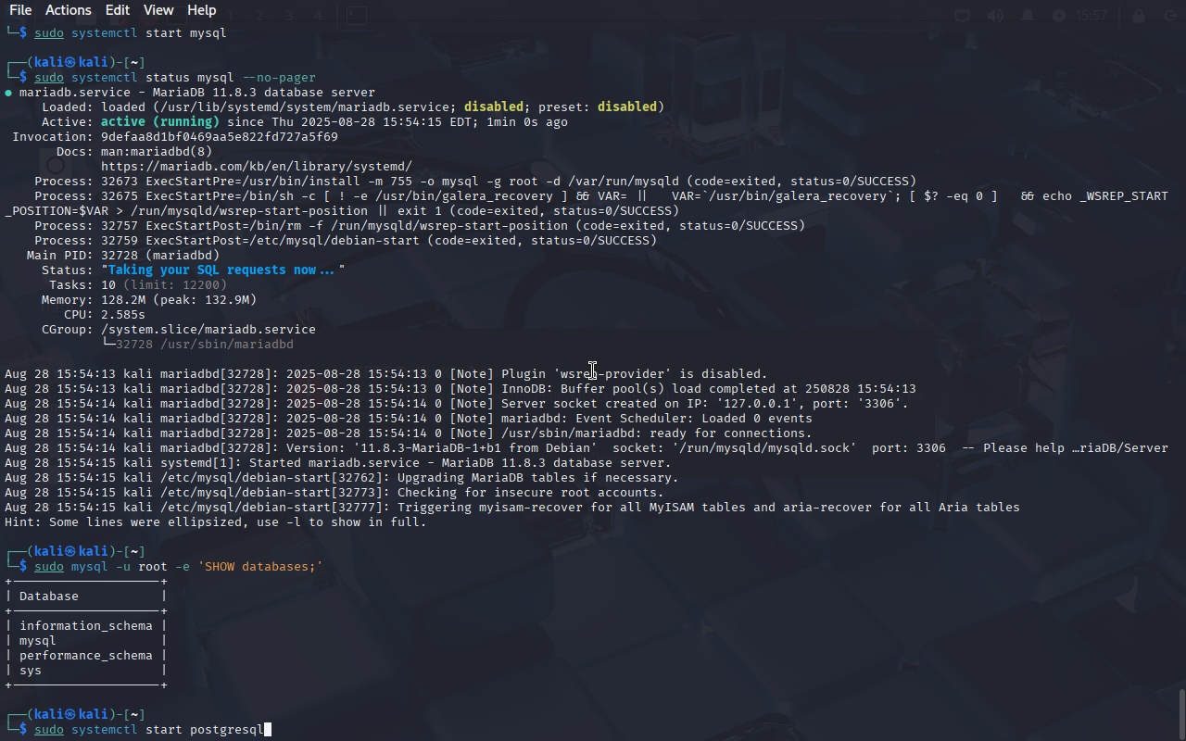Switch to workspace 3 in top panel

pos(289,16)
